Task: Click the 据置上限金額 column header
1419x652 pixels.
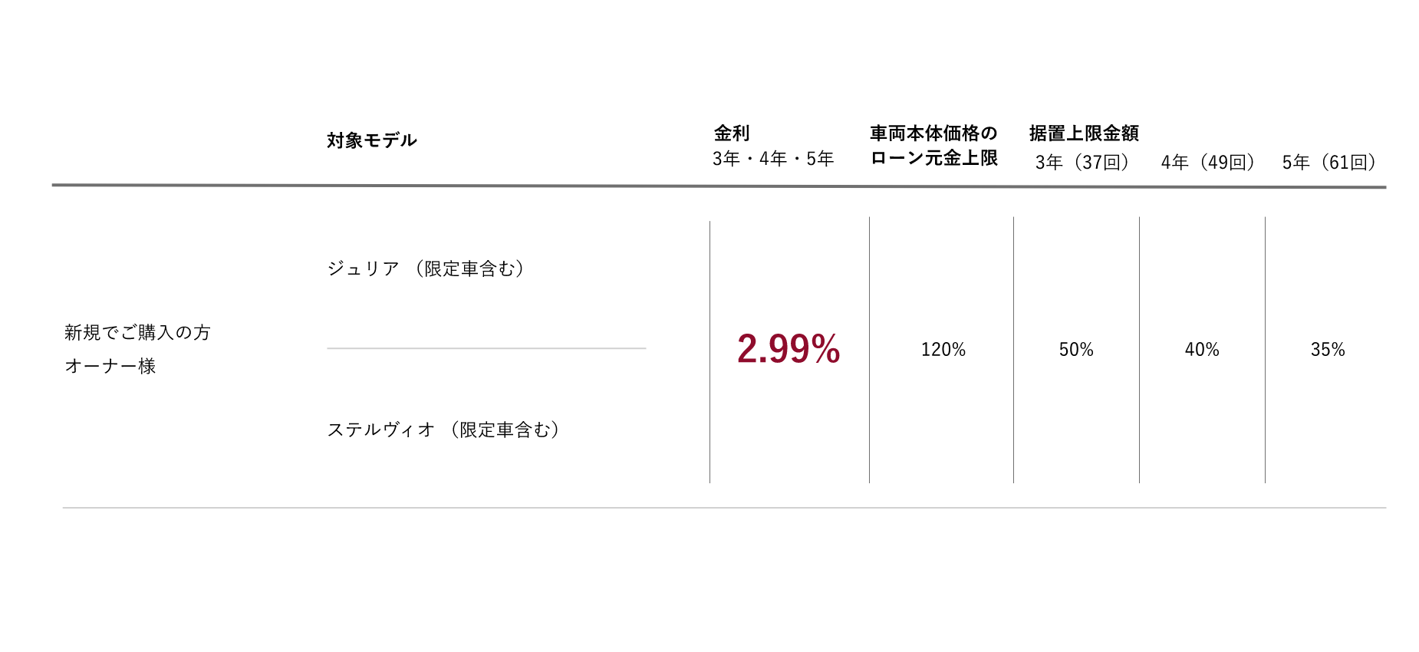Action: coord(1084,133)
